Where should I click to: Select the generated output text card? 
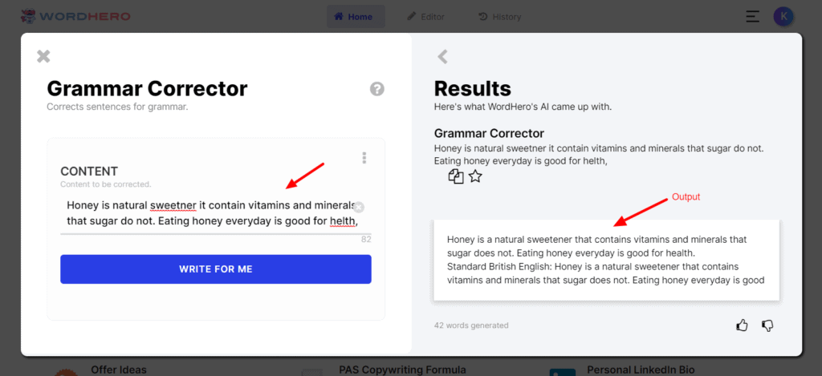tap(607, 261)
